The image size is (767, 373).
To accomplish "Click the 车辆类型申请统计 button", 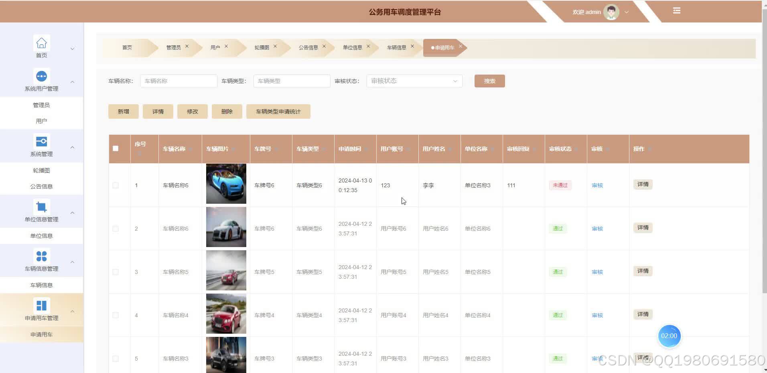I will click(x=278, y=111).
